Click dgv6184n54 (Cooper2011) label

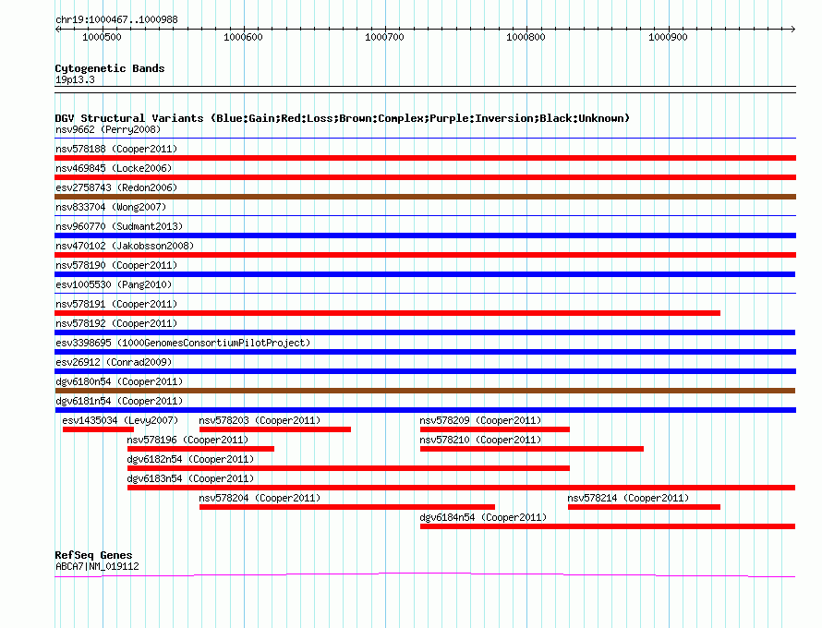tap(483, 517)
